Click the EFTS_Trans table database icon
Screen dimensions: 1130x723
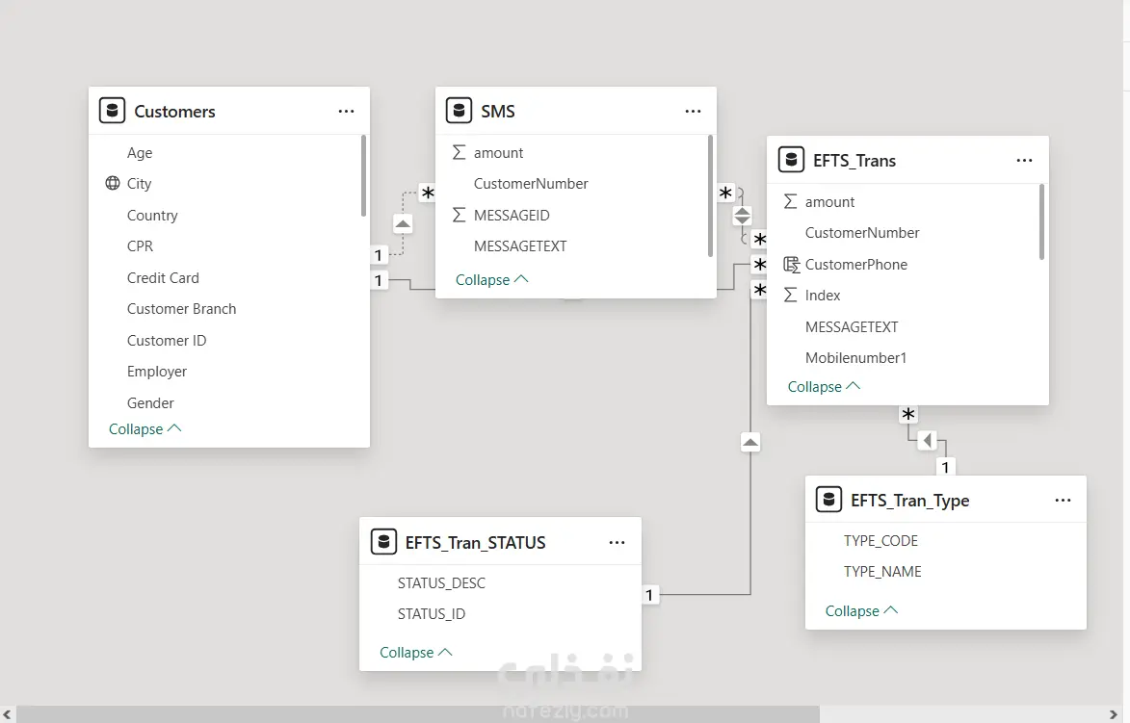tap(791, 160)
